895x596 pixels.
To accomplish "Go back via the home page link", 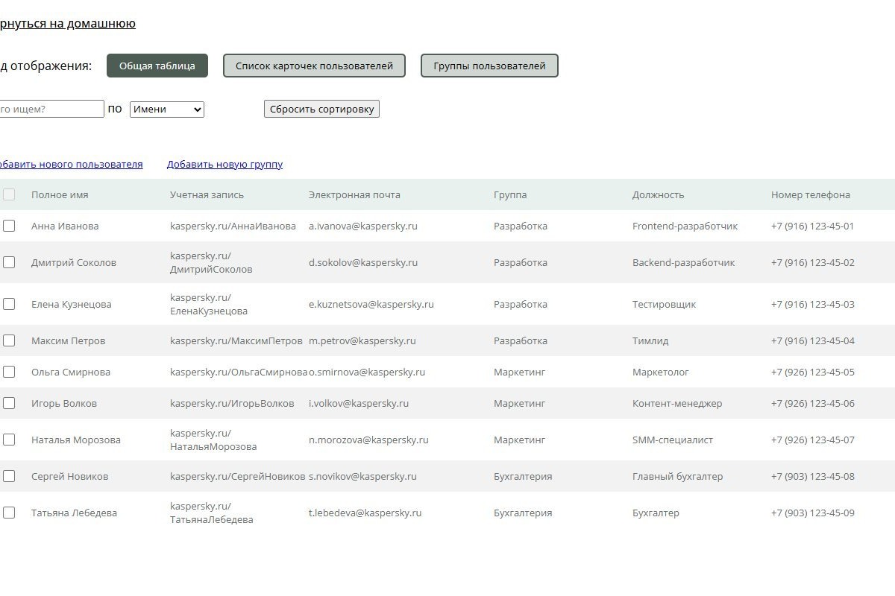I will pyautogui.click(x=66, y=23).
